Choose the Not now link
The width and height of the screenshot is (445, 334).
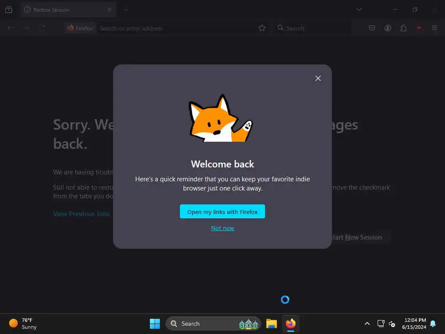pyautogui.click(x=222, y=228)
